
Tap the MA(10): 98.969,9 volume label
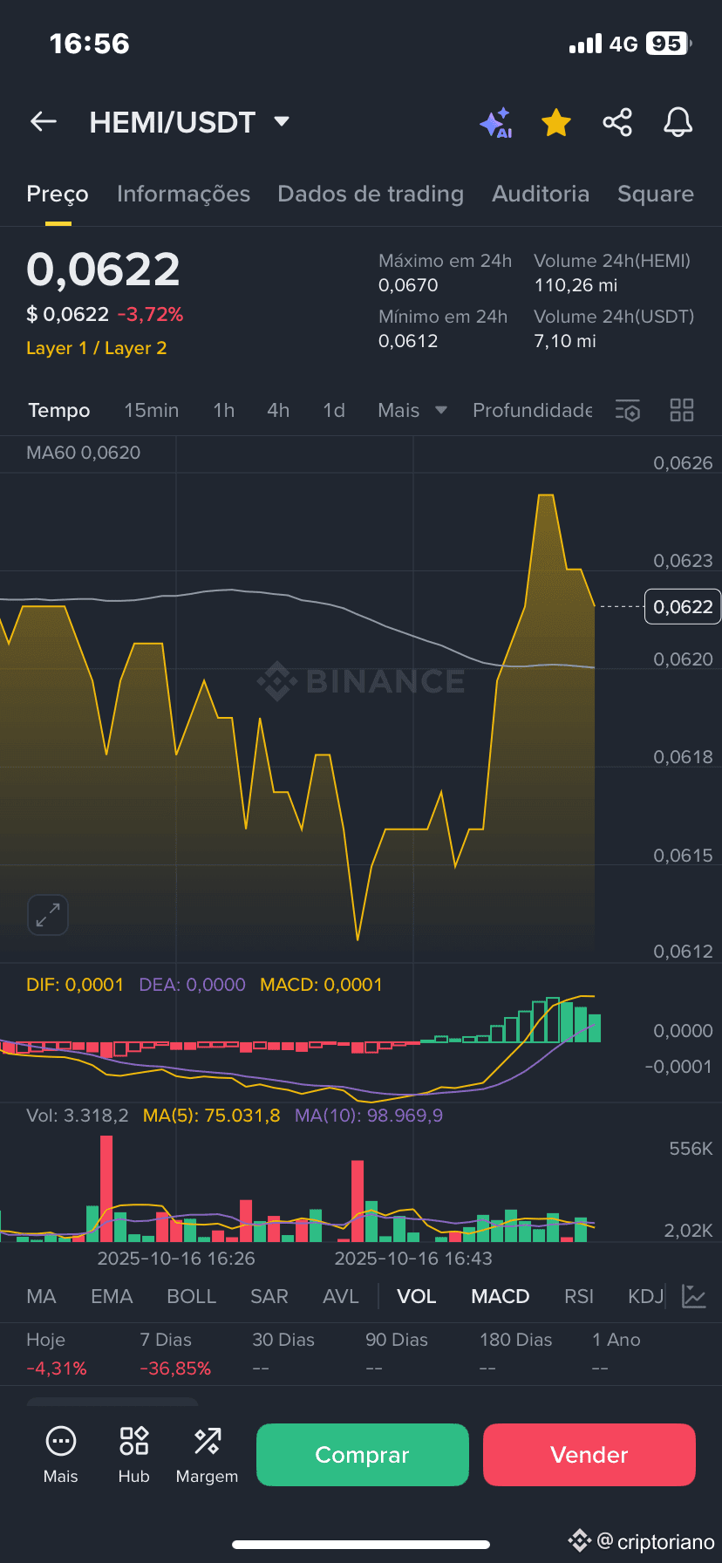point(369,1116)
